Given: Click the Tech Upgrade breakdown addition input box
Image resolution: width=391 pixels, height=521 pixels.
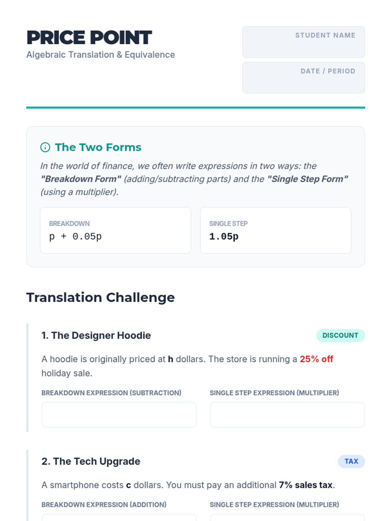Looking at the screenshot, I should pos(119,517).
